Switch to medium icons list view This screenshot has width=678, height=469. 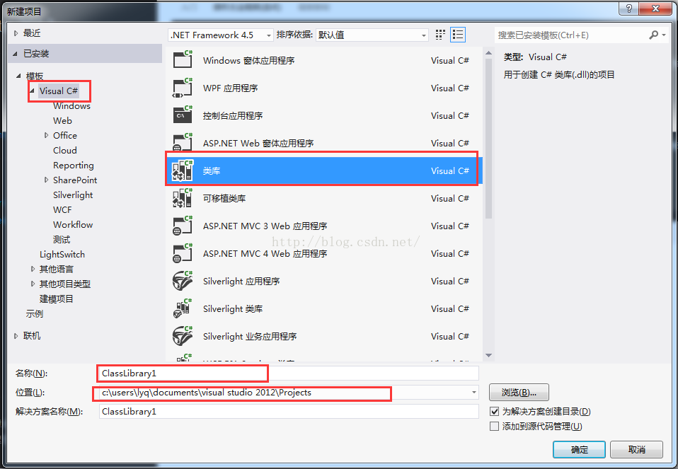pyautogui.click(x=458, y=35)
